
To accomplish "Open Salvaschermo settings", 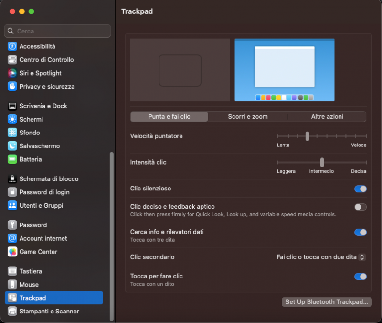I will [x=41, y=146].
